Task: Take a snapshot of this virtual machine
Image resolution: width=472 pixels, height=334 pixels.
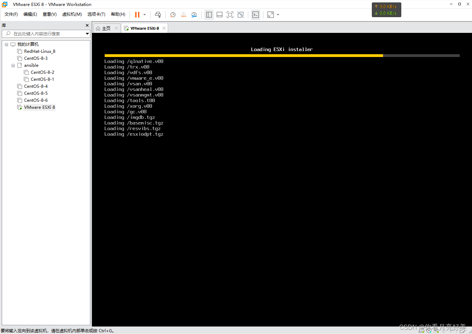Action: (173, 15)
